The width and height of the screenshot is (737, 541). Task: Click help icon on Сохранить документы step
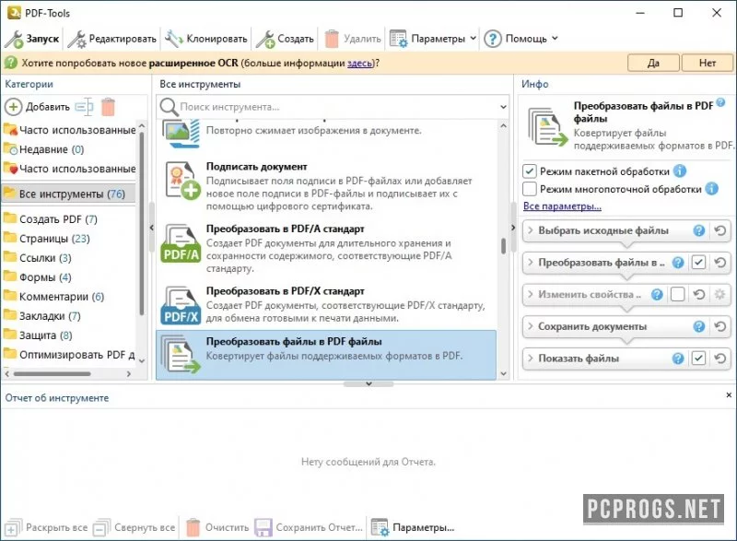click(x=699, y=326)
